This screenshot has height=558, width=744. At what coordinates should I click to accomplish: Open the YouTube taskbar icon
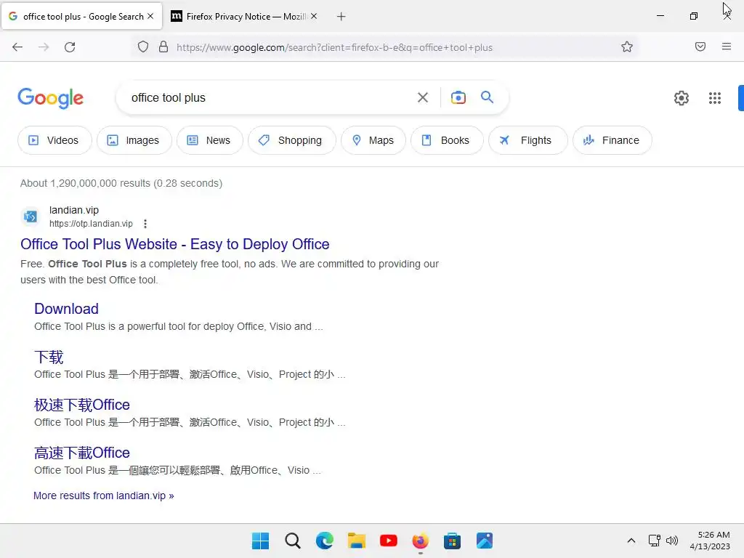(389, 541)
